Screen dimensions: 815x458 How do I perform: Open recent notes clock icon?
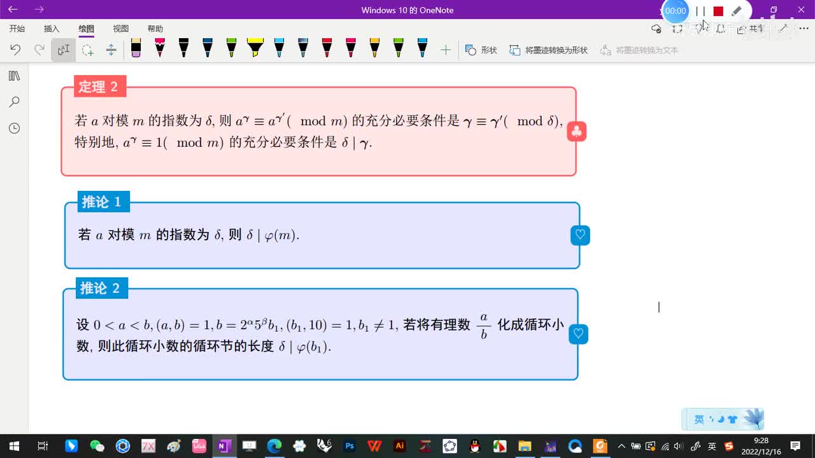click(14, 128)
